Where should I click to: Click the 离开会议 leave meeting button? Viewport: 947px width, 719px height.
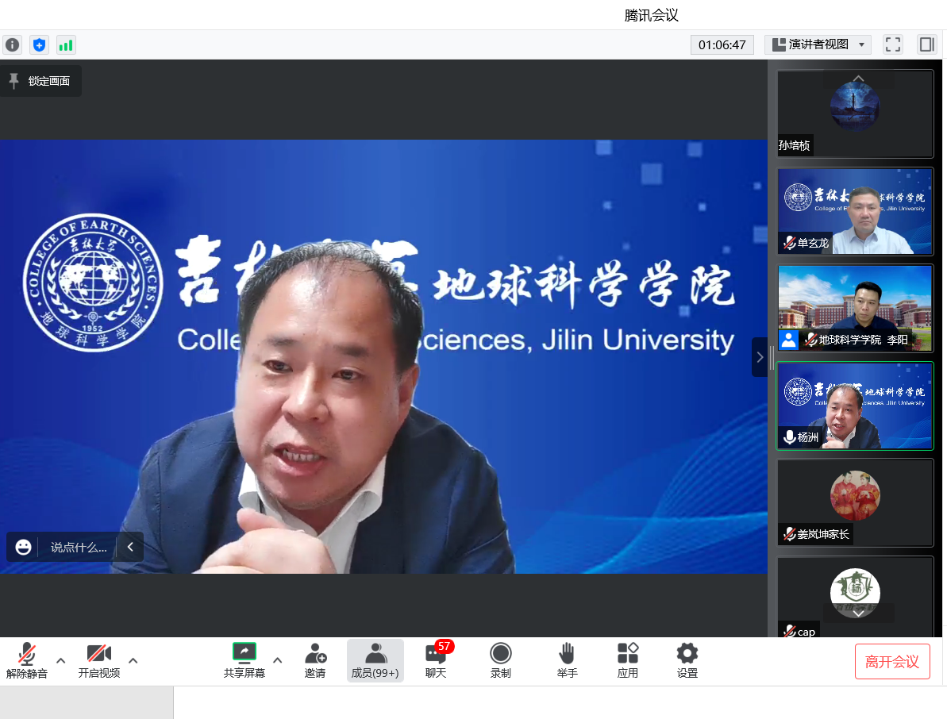click(892, 661)
